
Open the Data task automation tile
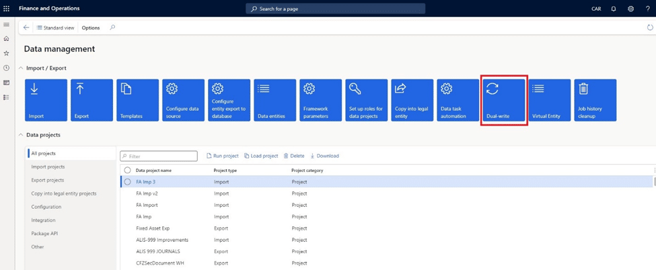click(458, 100)
